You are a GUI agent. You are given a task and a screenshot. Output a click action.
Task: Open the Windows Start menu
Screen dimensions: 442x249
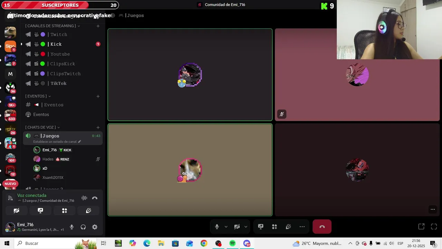click(x=7, y=243)
